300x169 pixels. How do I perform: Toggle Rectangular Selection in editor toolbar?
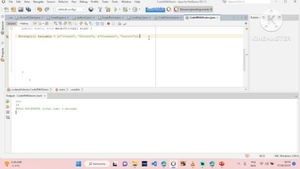[75, 23]
